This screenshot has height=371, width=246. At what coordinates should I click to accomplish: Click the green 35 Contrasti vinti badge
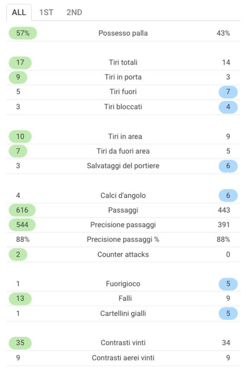20,343
